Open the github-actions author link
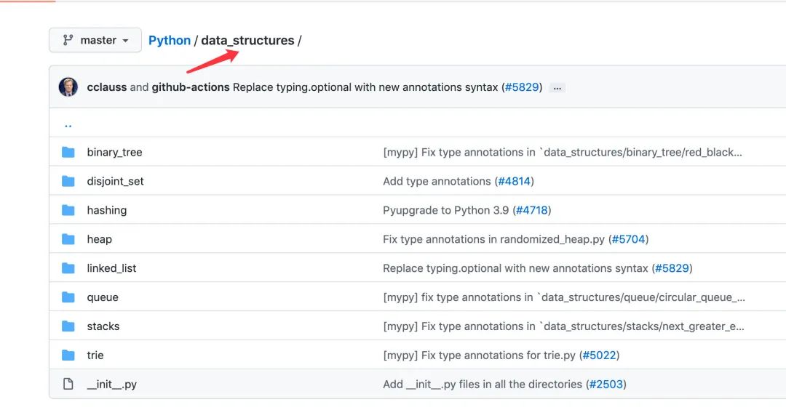Screen dimensions: 786x410 [x=191, y=87]
